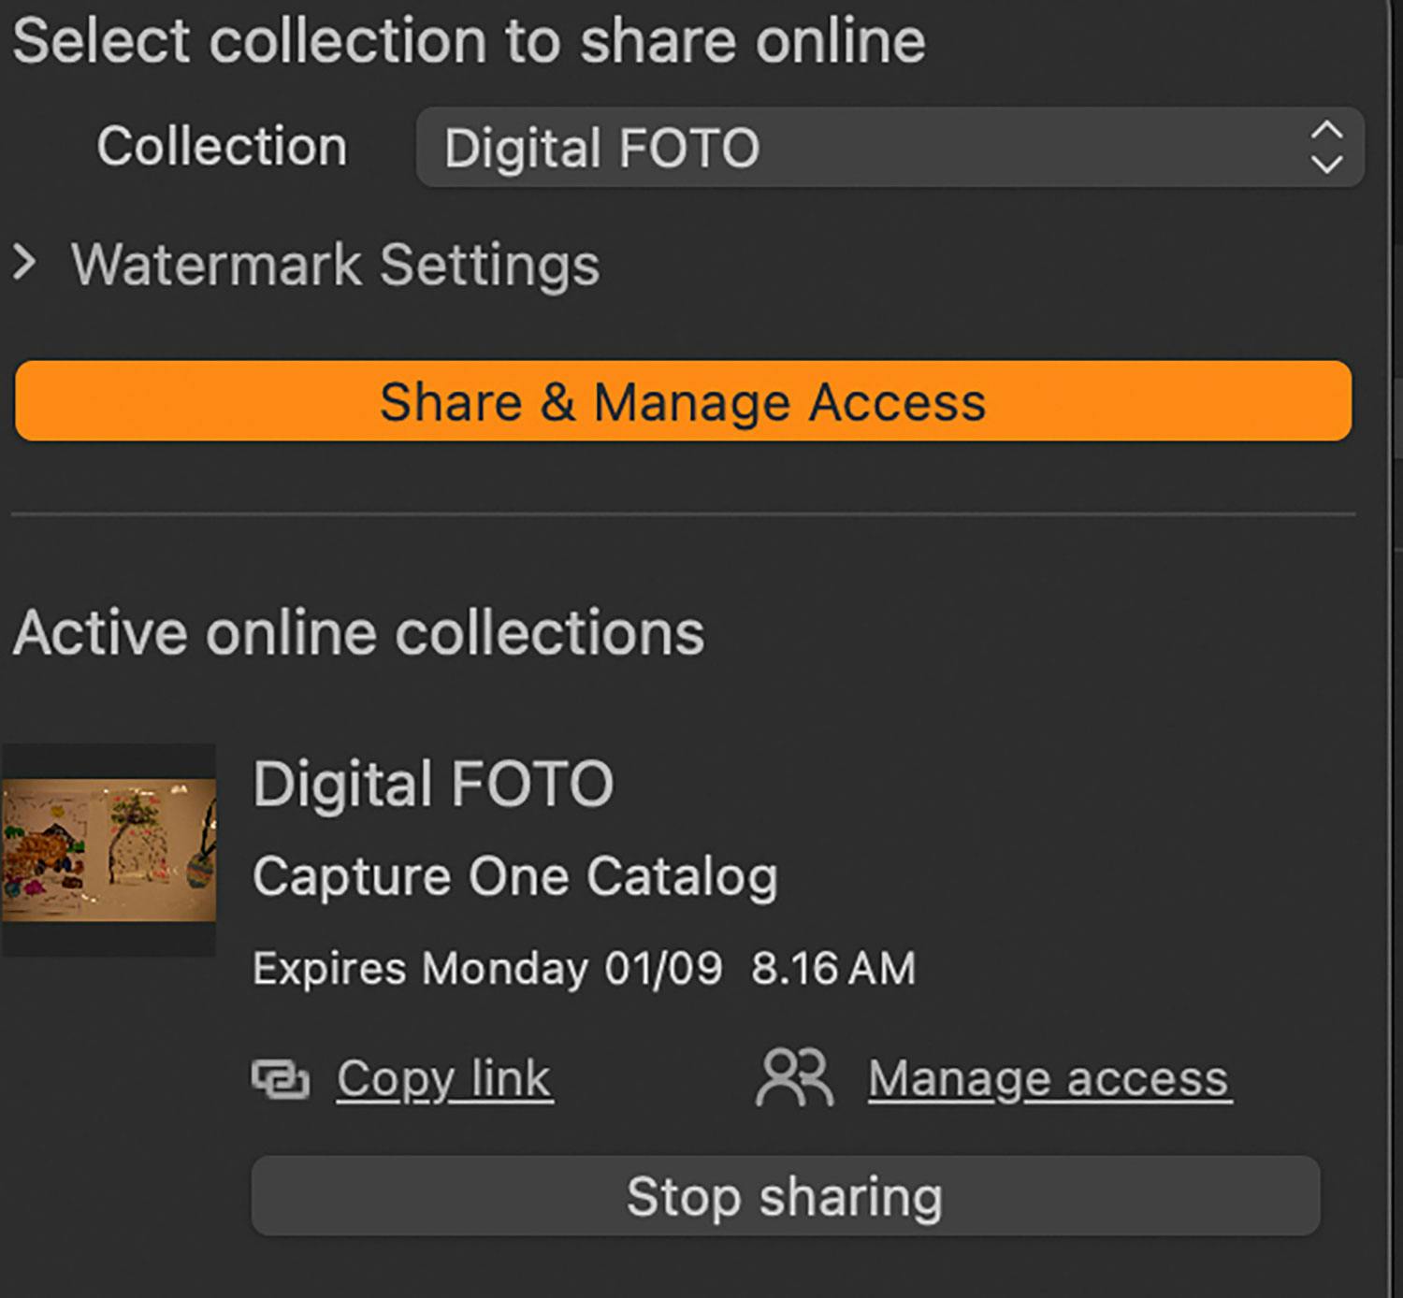1403x1298 pixels.
Task: Expand the Watermark Settings chevron
Action: click(x=25, y=264)
